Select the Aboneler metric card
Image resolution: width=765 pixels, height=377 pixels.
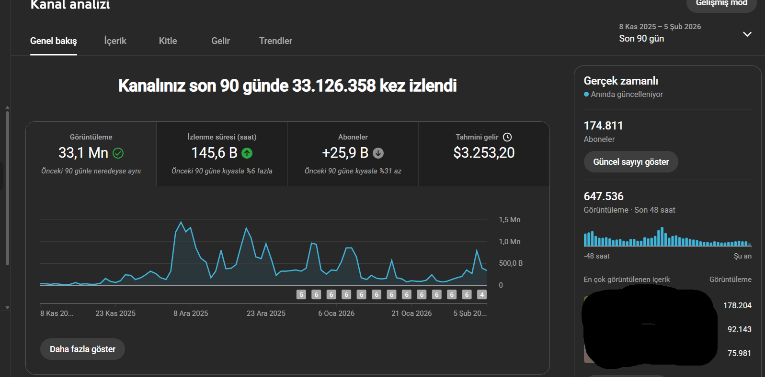click(x=353, y=154)
